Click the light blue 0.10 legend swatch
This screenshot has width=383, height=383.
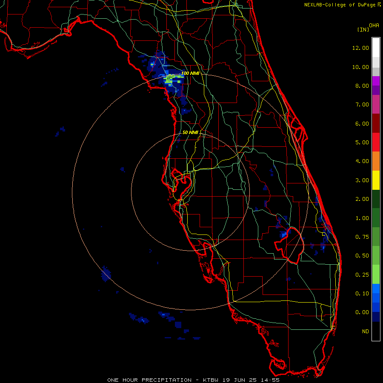[x=376, y=289]
